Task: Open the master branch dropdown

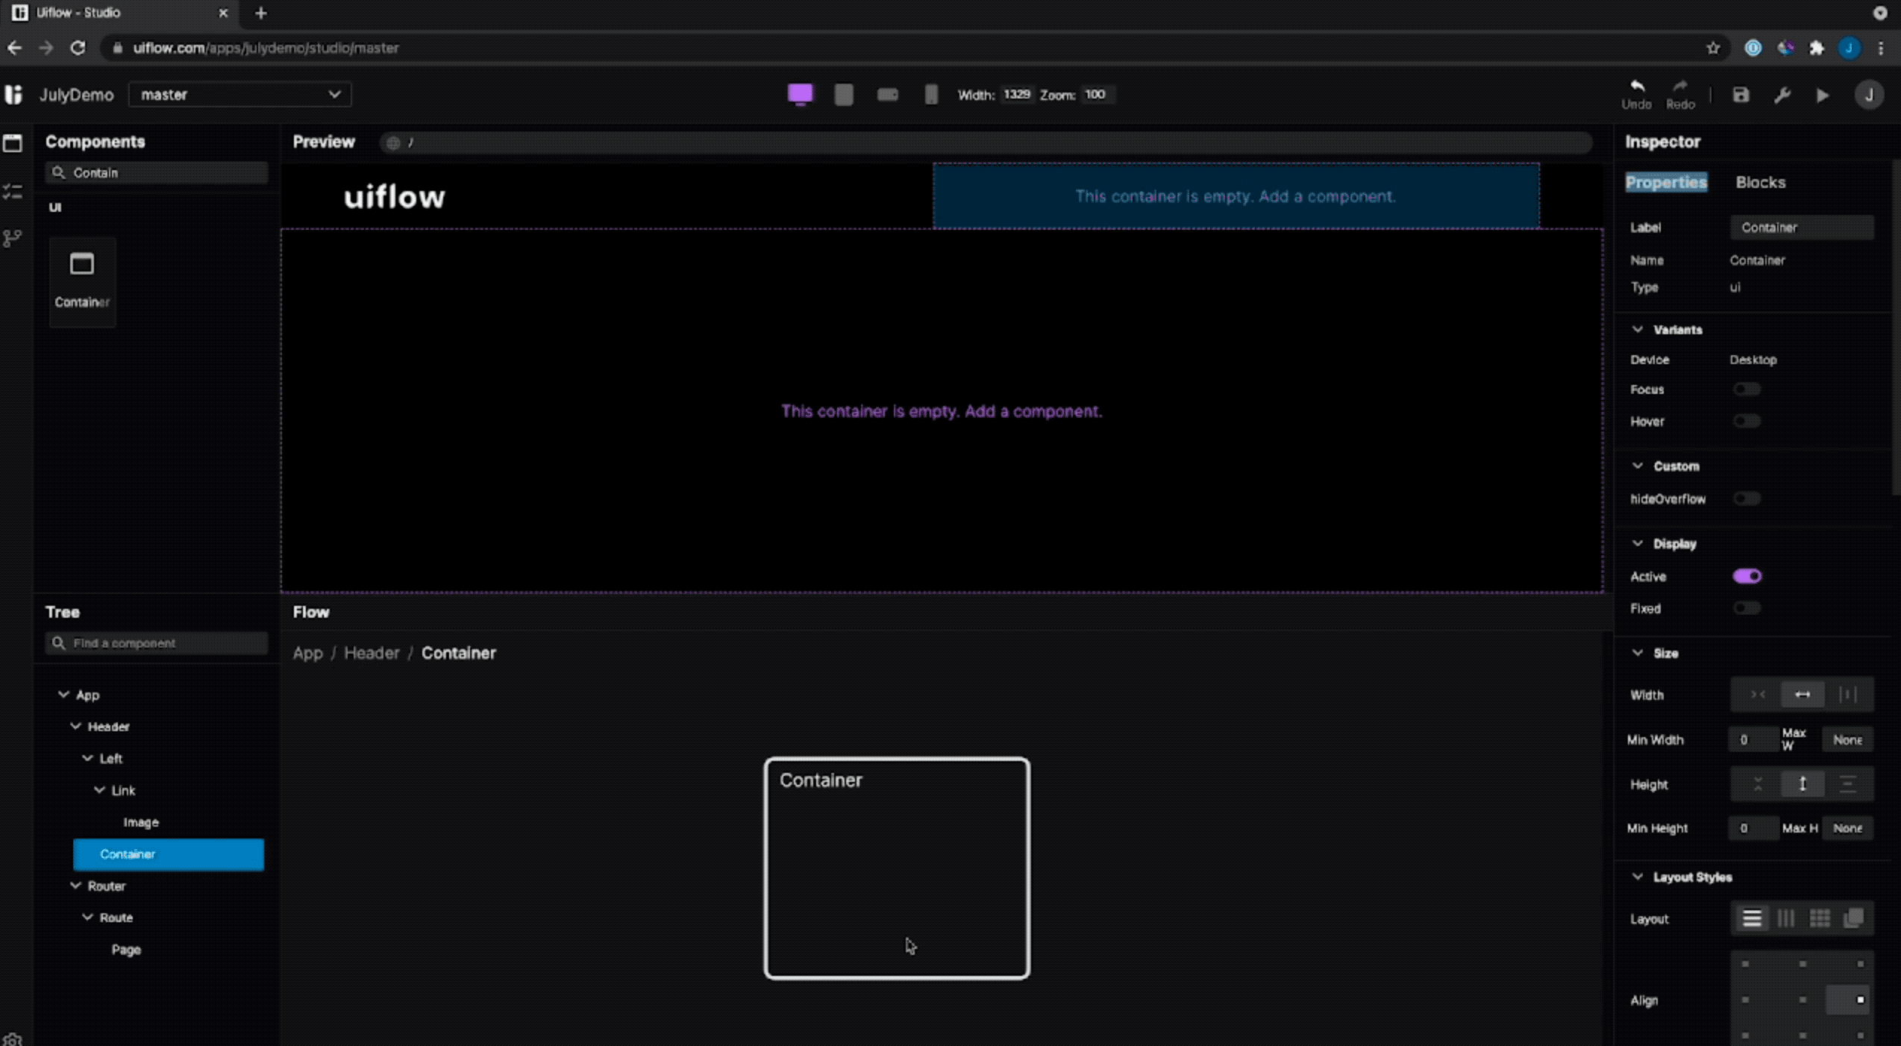Action: [x=239, y=95]
